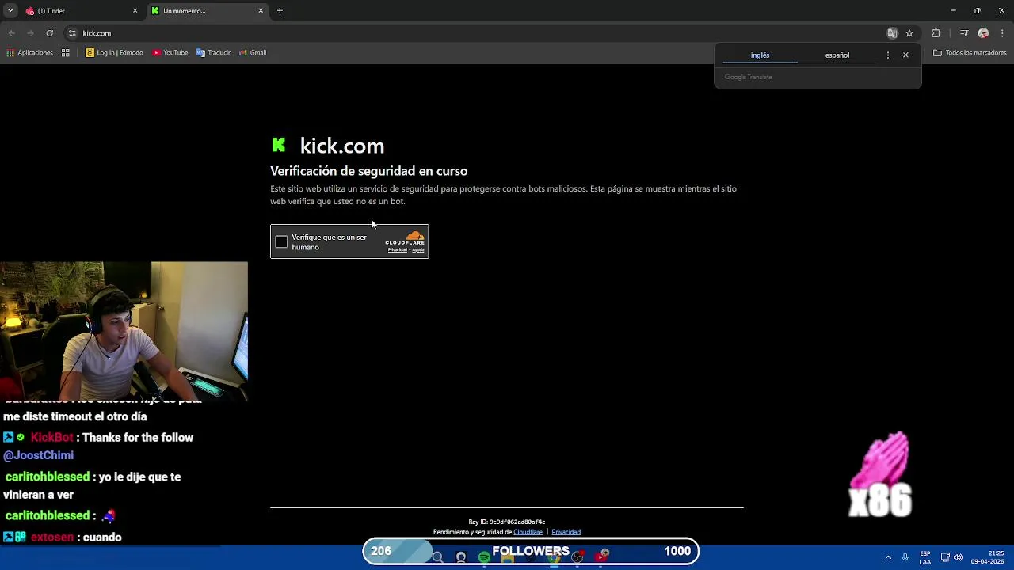
Task: Open Aplicaciones in bookmarks bar
Action: pyautogui.click(x=30, y=53)
